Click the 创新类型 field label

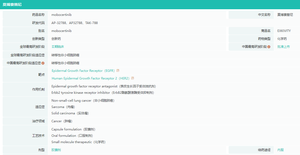38,39
